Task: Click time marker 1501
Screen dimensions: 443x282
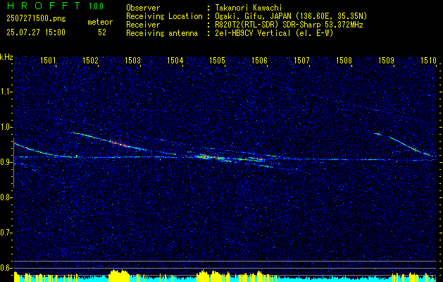Action: [x=48, y=60]
